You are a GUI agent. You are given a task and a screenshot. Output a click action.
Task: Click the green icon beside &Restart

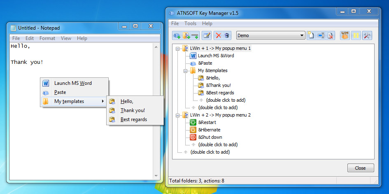(x=193, y=122)
